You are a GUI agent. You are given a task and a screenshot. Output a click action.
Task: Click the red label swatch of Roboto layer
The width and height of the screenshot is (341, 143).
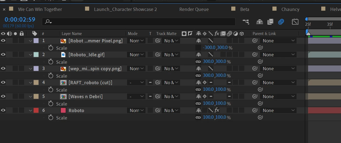coord(36,110)
